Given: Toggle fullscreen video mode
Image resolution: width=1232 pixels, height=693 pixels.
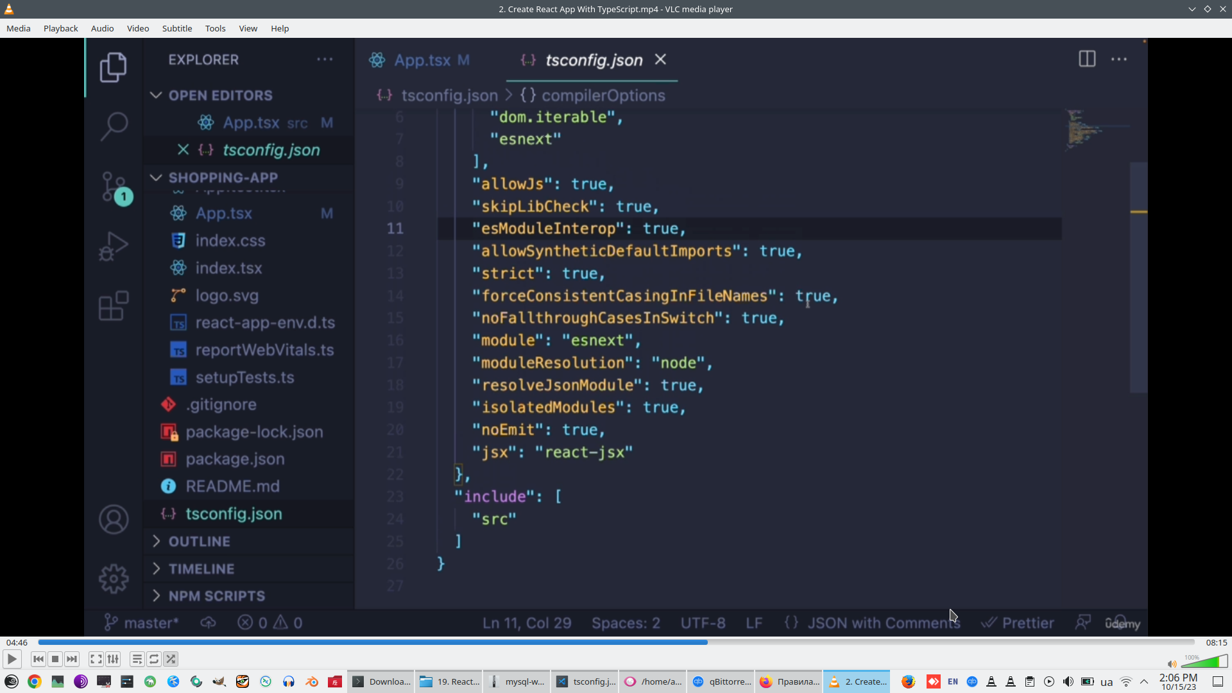Looking at the screenshot, I should [96, 659].
